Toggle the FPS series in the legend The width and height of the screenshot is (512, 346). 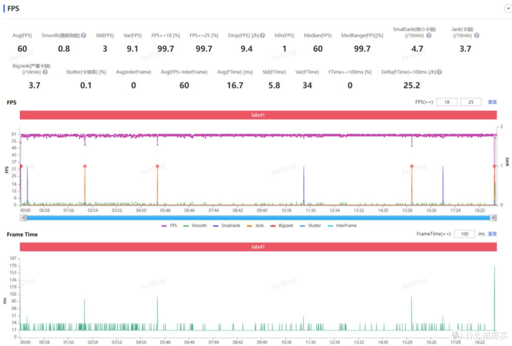(x=169, y=226)
